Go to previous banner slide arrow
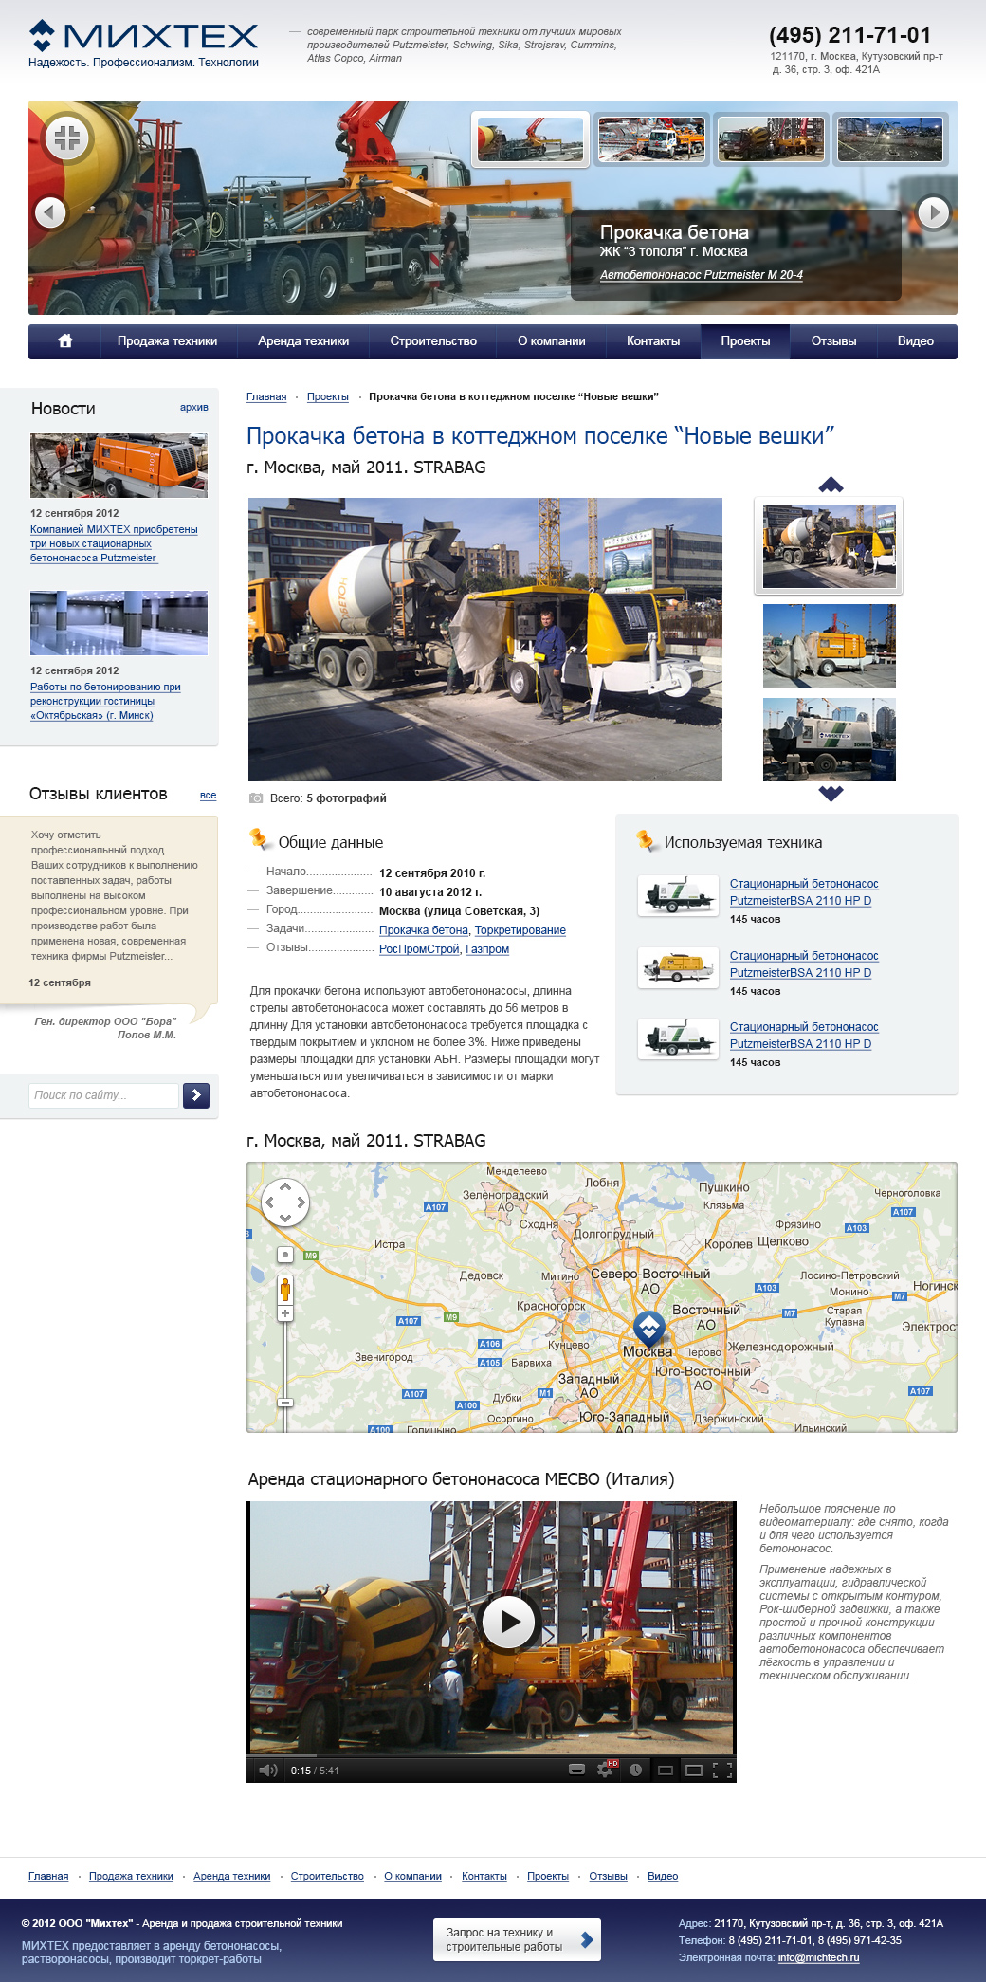 (x=50, y=212)
